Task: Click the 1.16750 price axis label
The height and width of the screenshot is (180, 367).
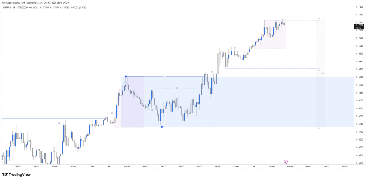Action: 359,77
